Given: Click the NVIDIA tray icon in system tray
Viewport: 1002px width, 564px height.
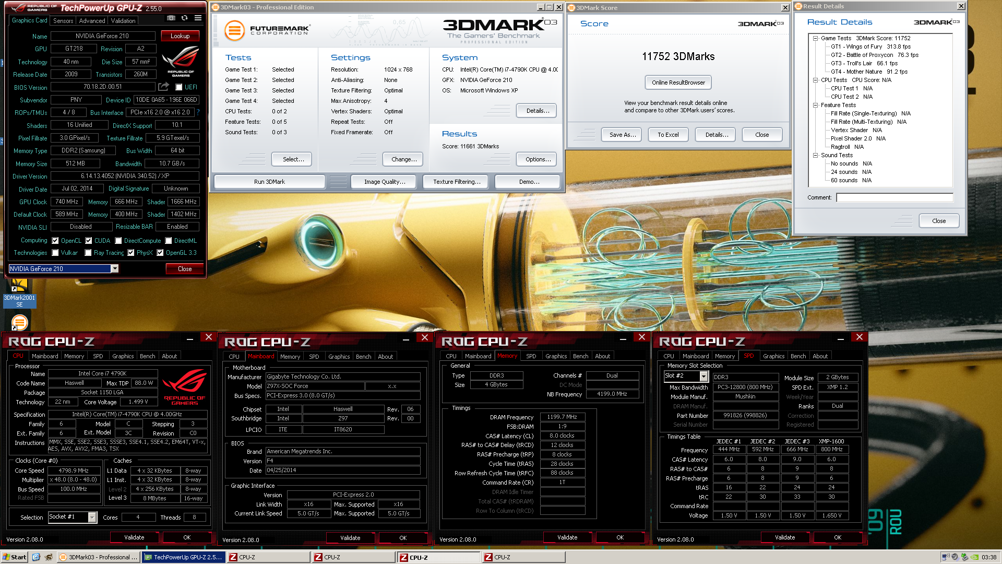Looking at the screenshot, I should point(974,557).
